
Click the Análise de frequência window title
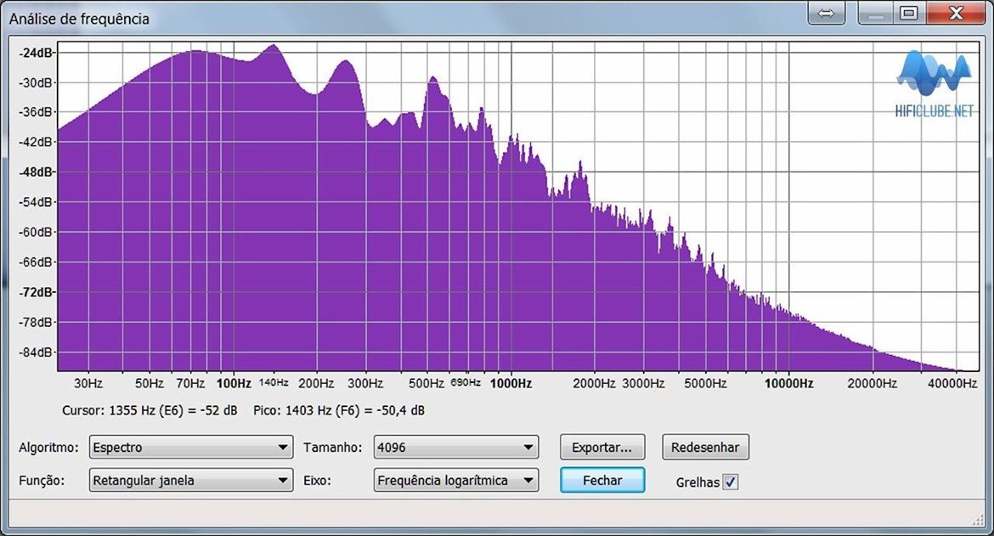[x=79, y=19]
